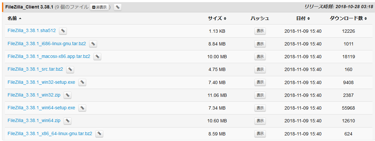This screenshot has width=375, height=141.
Task: Click permalink icon beside FileZilla_3.38.1.sha512
Action: click(63, 31)
